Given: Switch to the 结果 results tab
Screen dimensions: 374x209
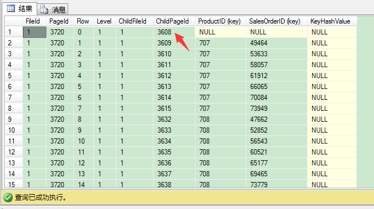Looking at the screenshot, I should point(20,9).
